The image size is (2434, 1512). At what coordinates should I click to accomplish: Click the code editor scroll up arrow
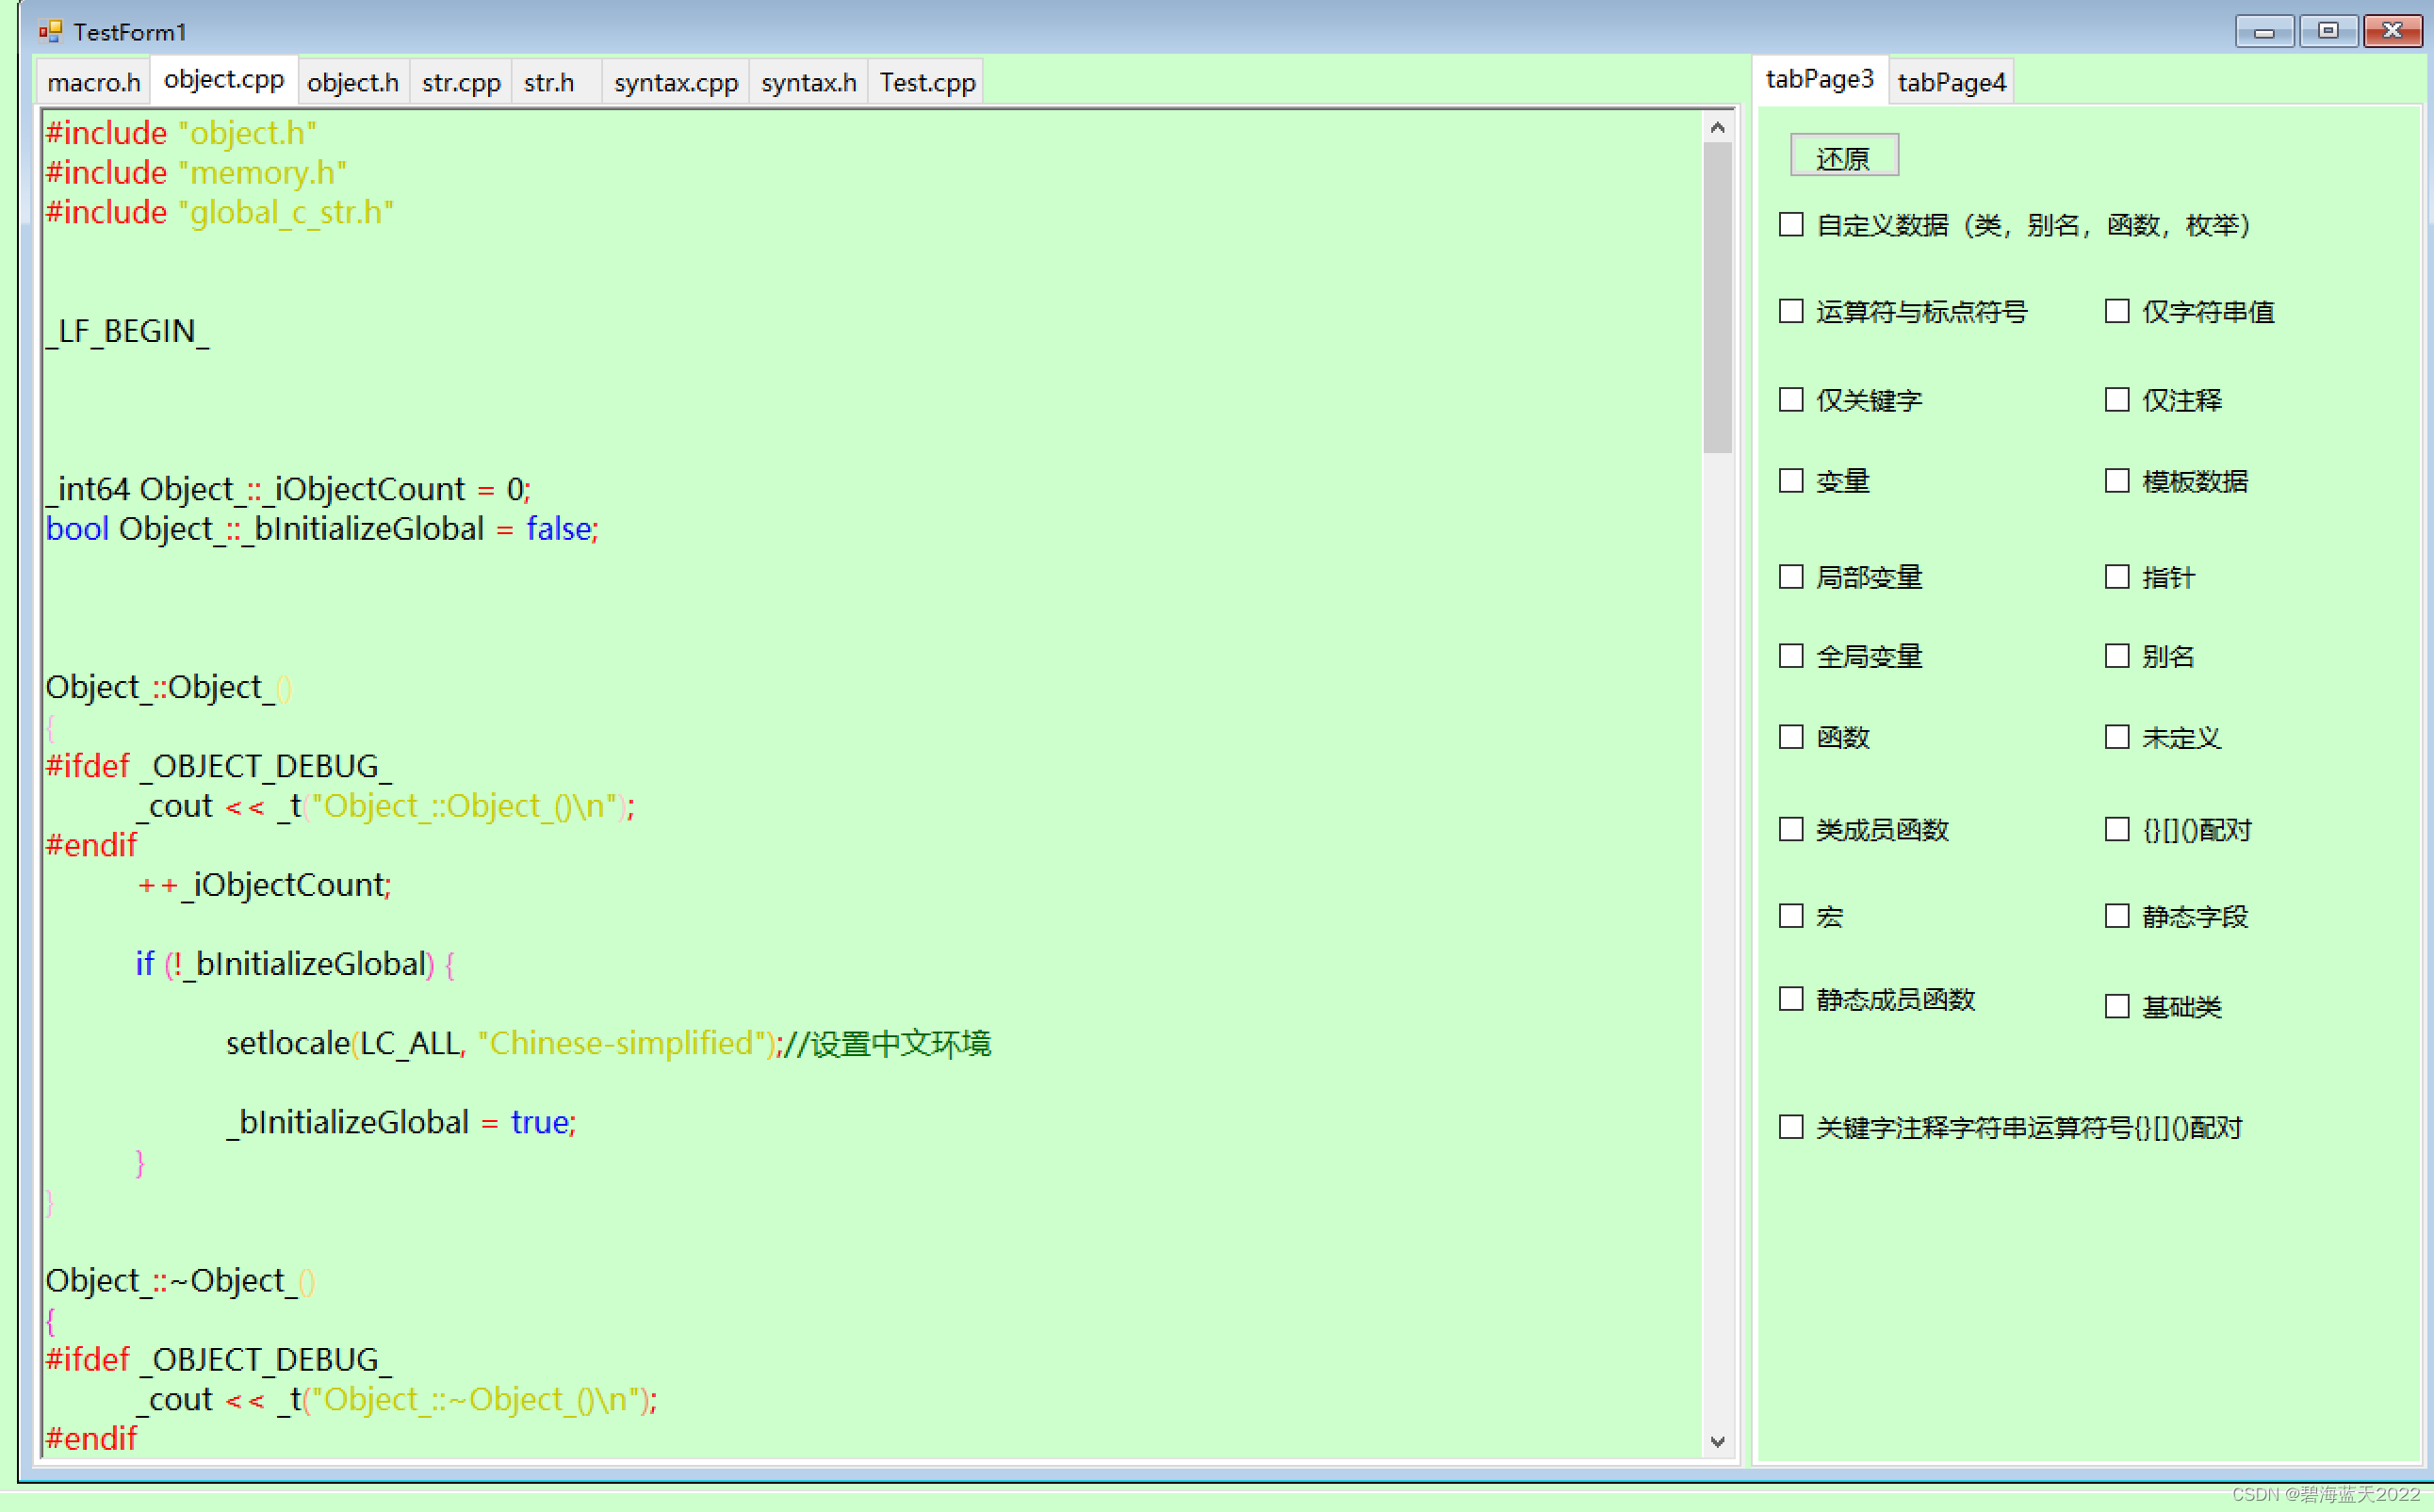pyautogui.click(x=1718, y=127)
